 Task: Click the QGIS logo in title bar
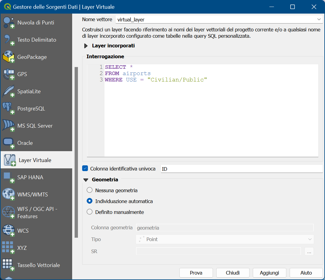pos(8,7)
